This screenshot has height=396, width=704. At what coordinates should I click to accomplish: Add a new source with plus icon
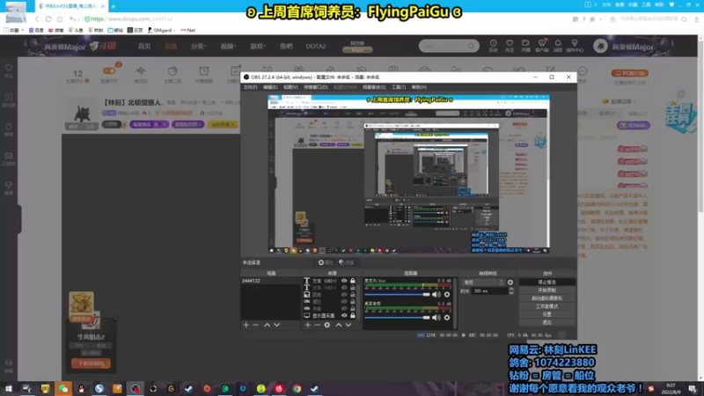pyautogui.click(x=307, y=325)
